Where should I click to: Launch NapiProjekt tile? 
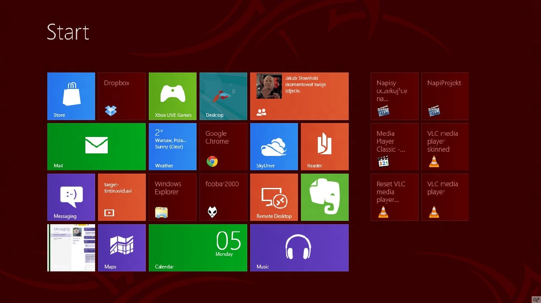coord(445,96)
